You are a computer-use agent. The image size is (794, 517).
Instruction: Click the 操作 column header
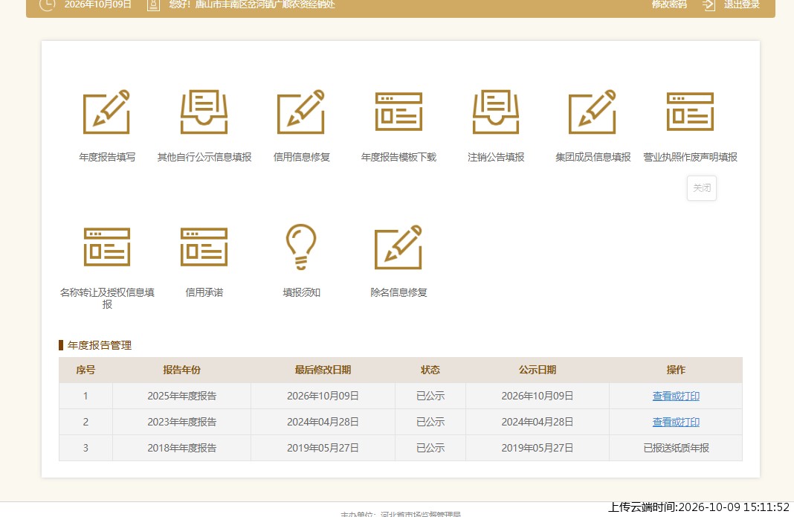[676, 370]
